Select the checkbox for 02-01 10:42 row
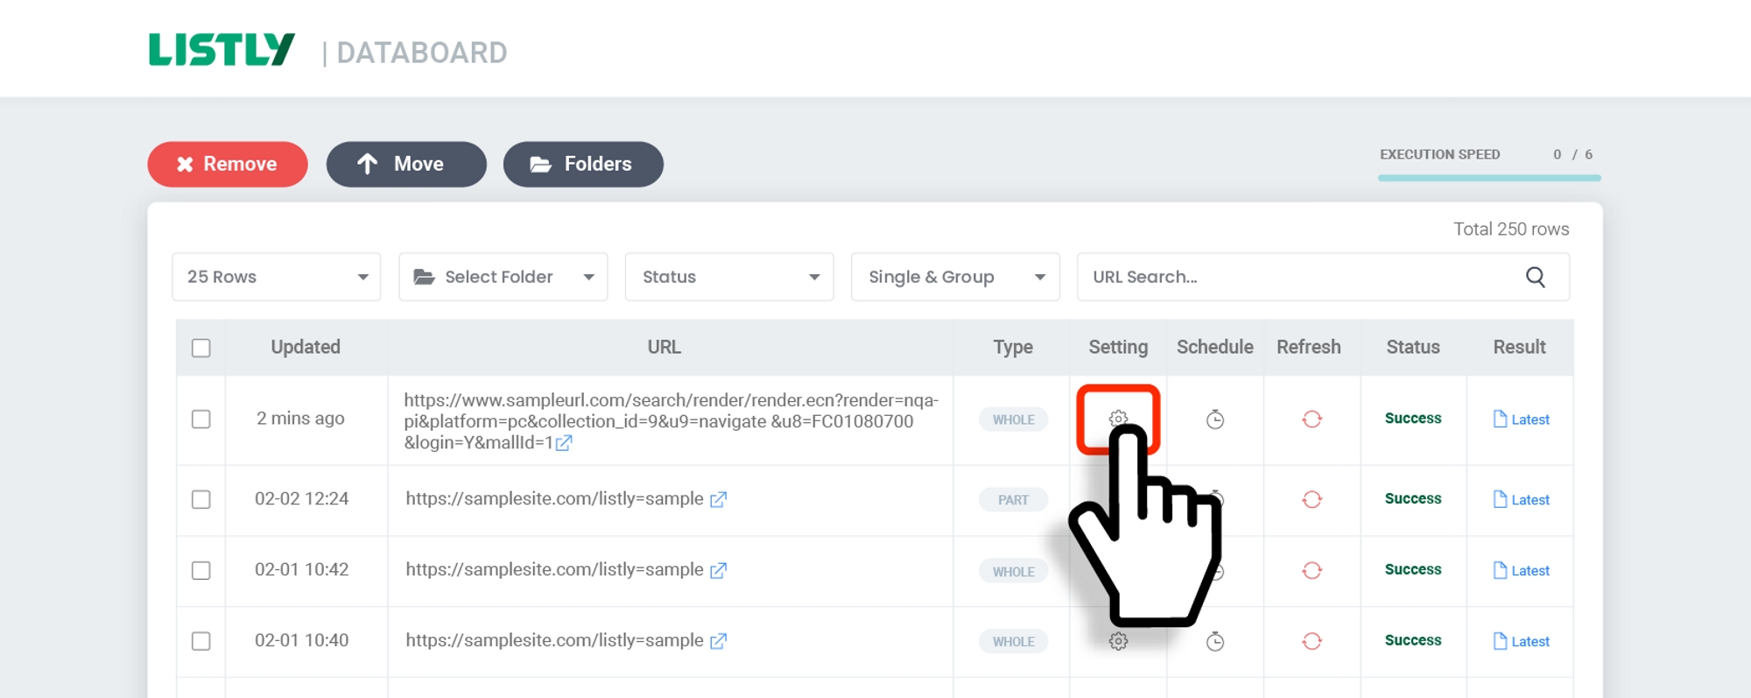Image resolution: width=1751 pixels, height=698 pixels. (x=201, y=570)
